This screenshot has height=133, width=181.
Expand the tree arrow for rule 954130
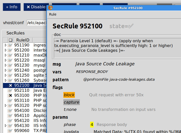[6, 126]
